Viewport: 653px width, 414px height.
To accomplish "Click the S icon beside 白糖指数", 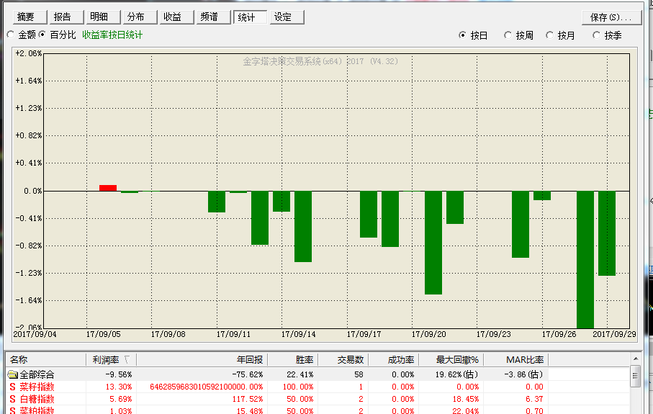I will tap(12, 399).
